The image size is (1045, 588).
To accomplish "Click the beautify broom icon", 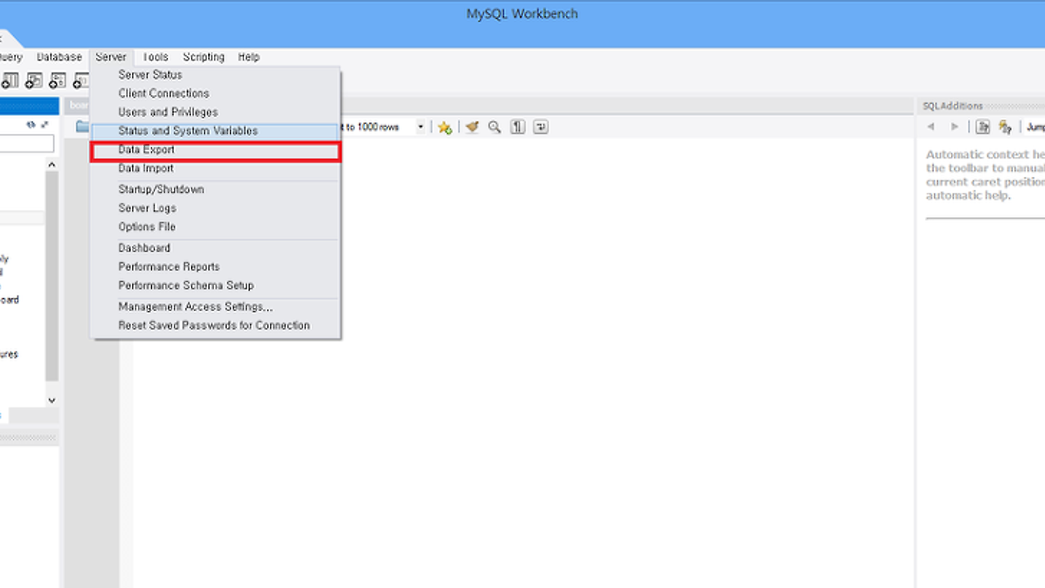I will (471, 127).
